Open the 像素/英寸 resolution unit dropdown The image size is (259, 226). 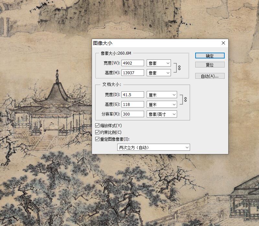click(x=162, y=114)
